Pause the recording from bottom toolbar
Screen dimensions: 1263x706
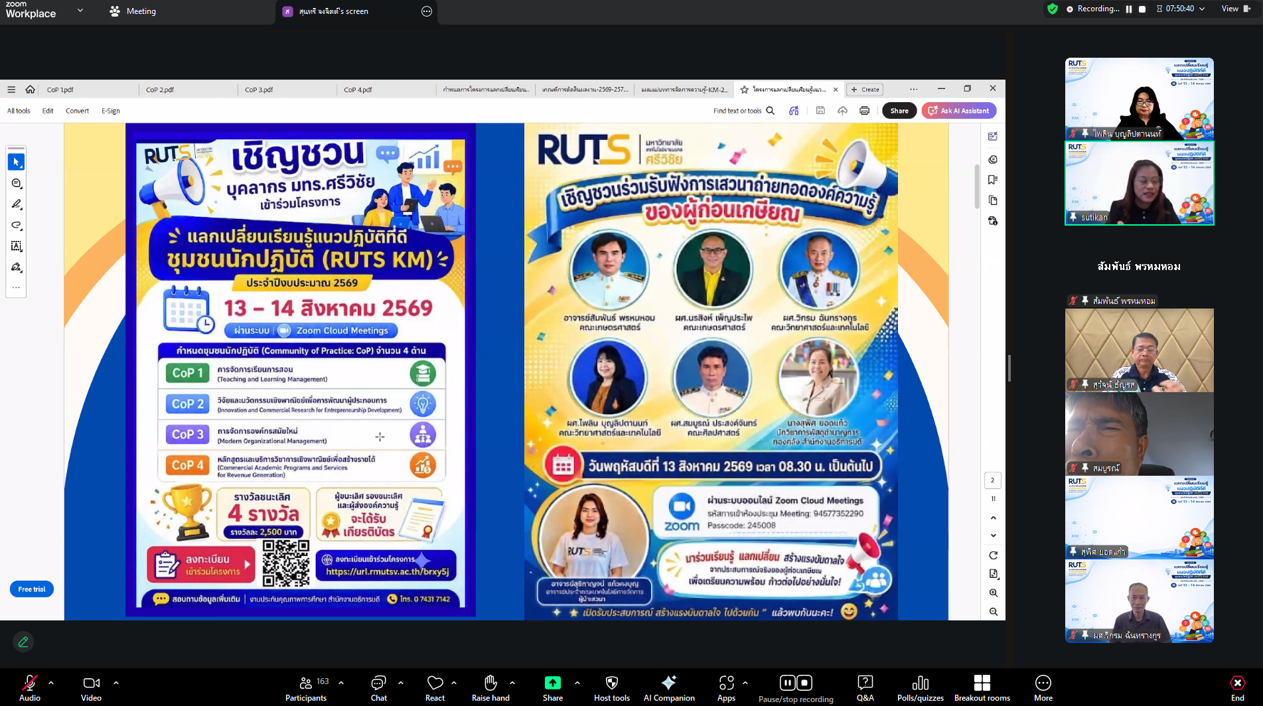click(x=787, y=683)
